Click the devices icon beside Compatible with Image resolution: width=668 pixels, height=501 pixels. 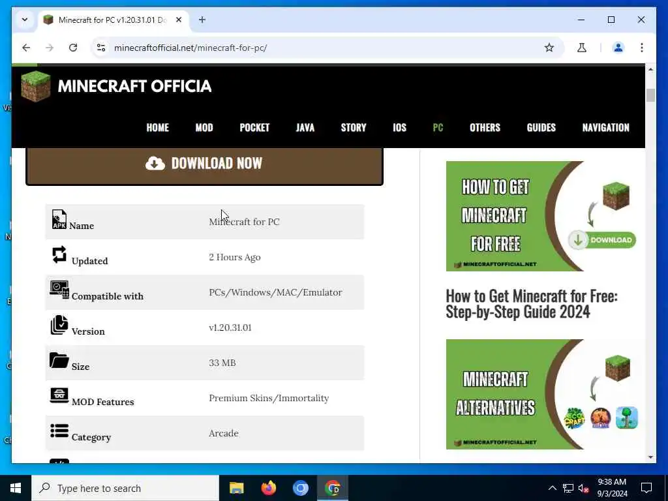59,290
